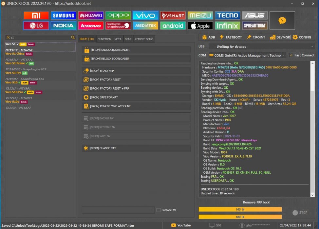Select the LG brand logo

36,26
